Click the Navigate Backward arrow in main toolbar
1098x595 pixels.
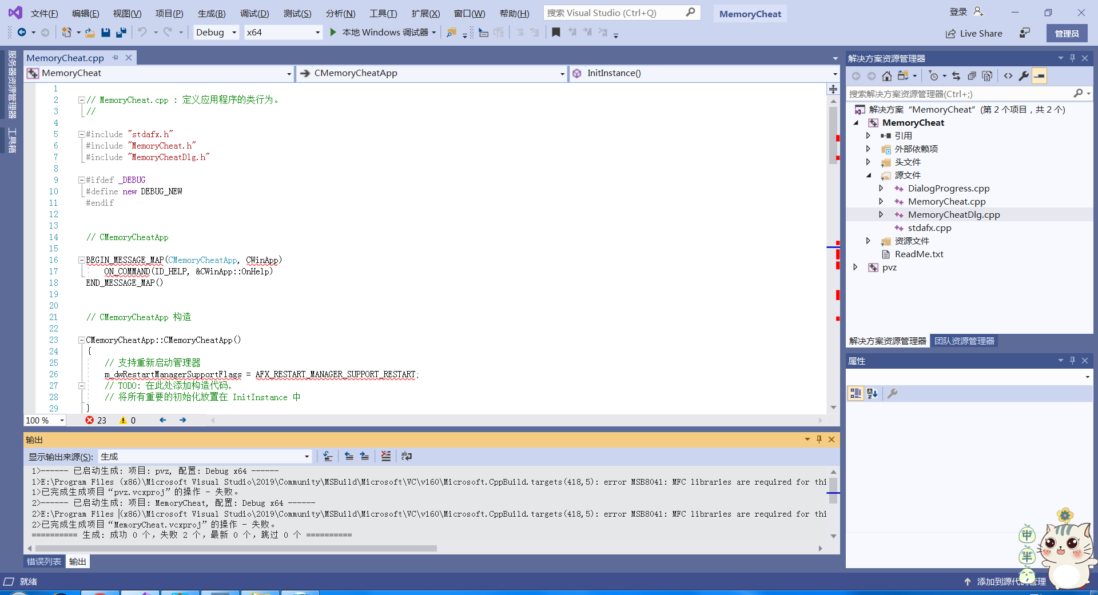tap(22, 33)
